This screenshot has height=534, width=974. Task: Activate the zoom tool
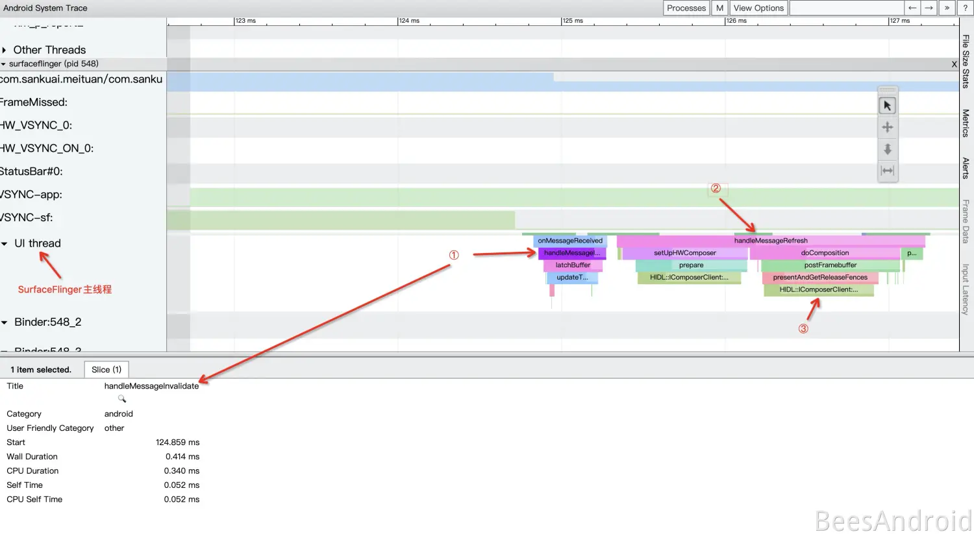(x=887, y=149)
